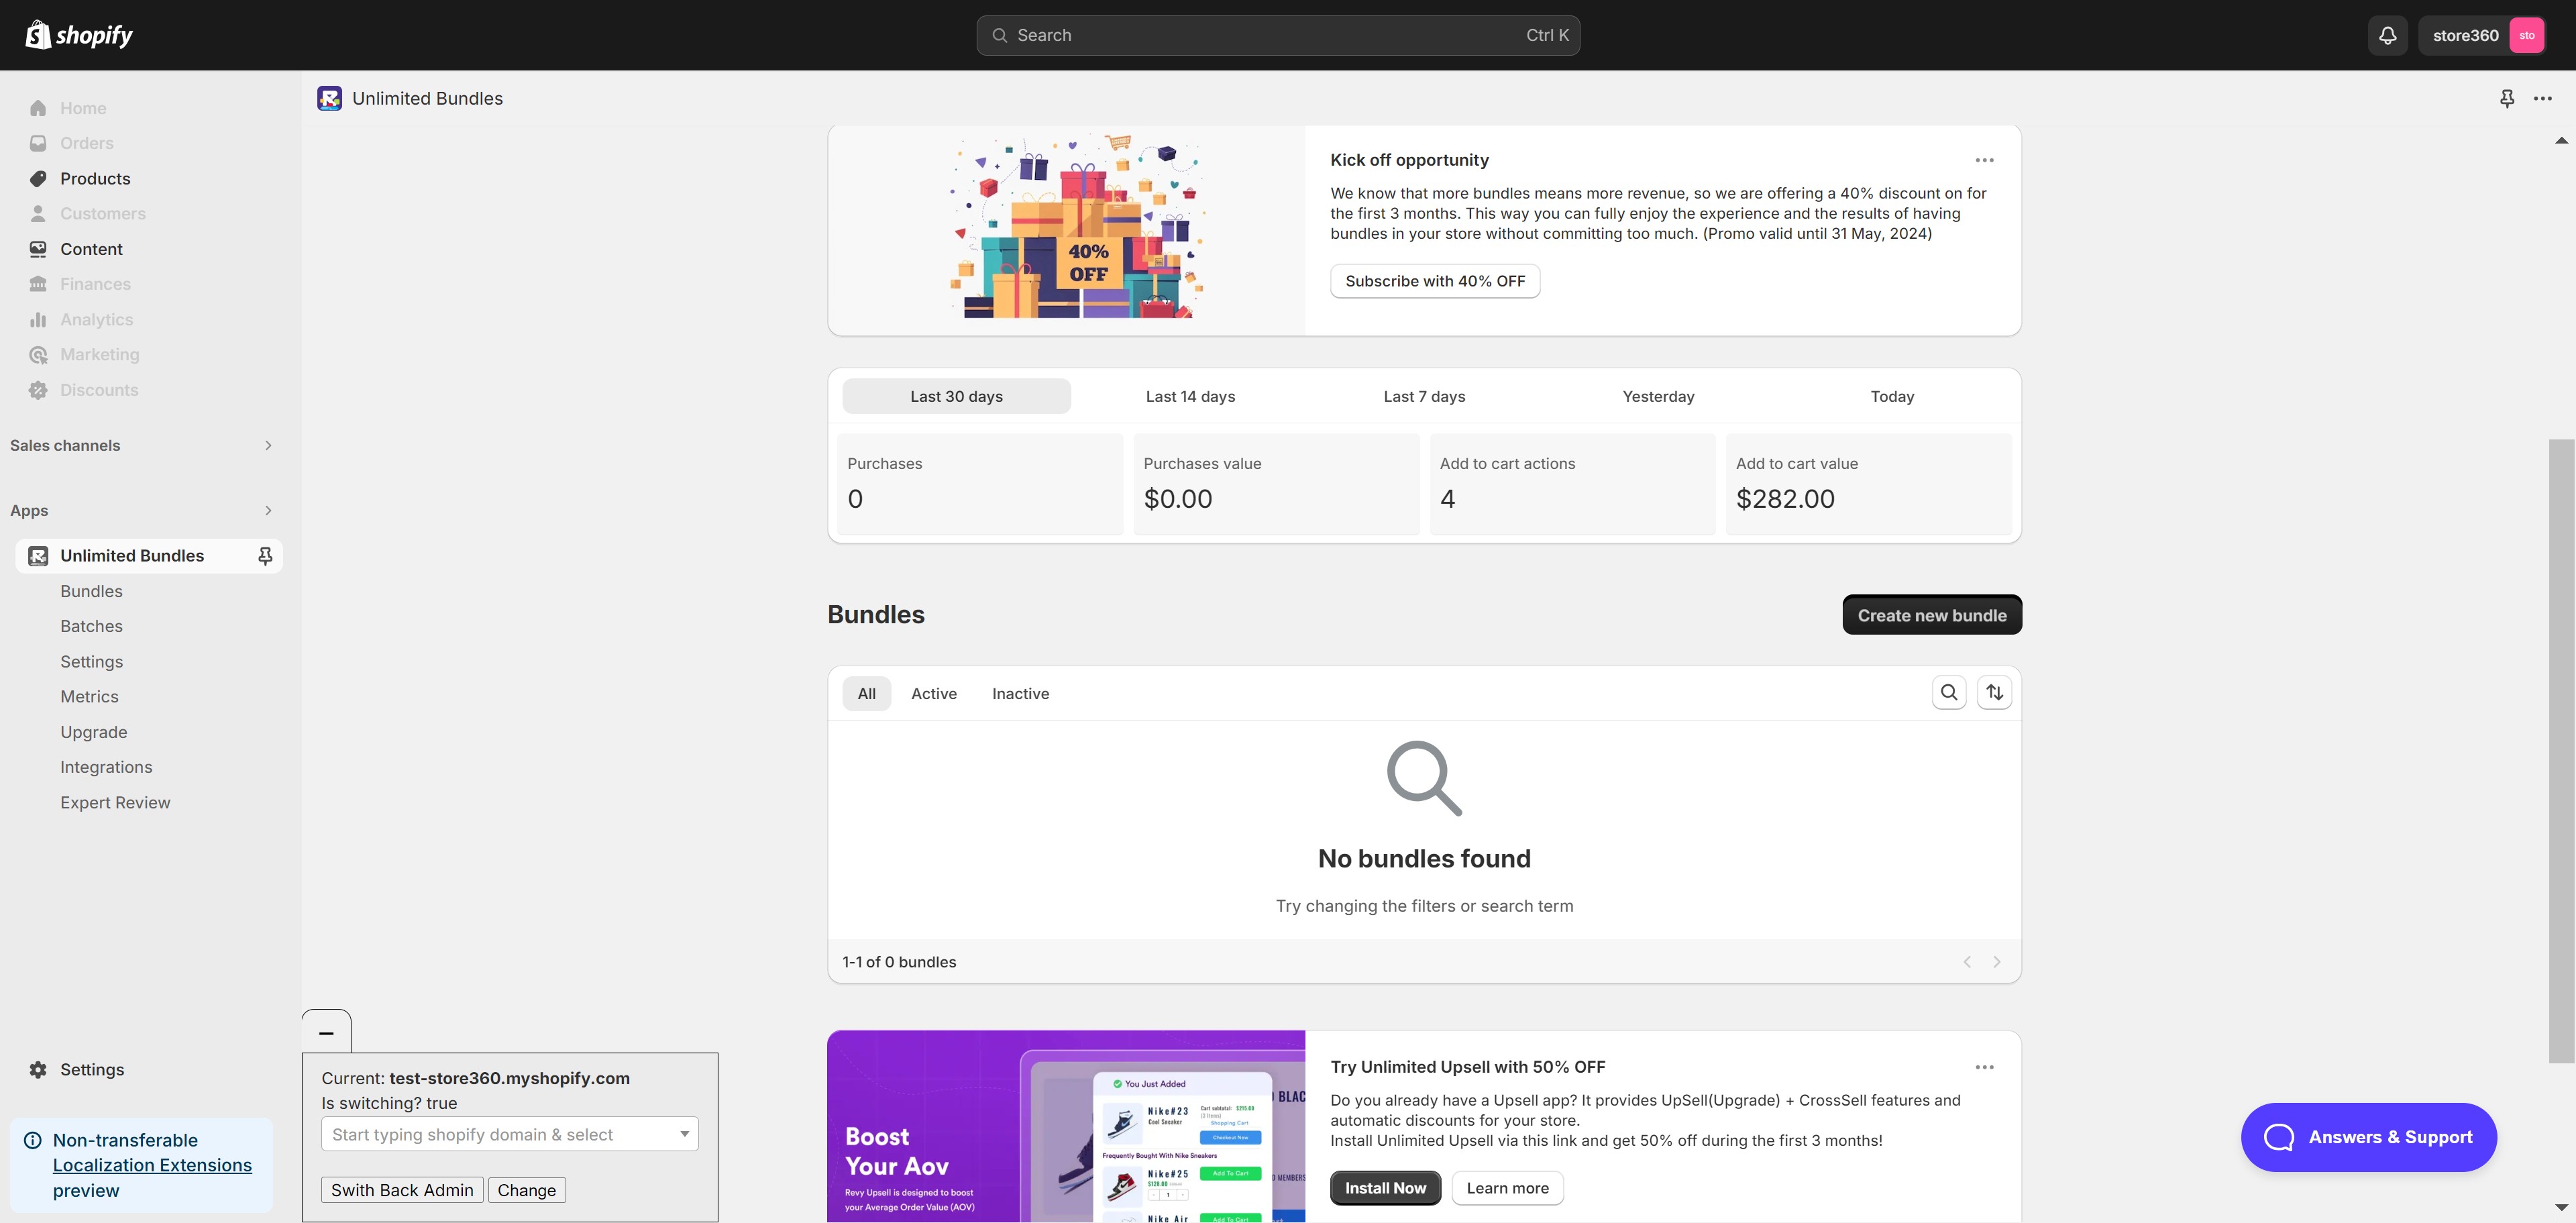Pin app using top-right pin icon
The image size is (2576, 1223).
click(x=2506, y=98)
